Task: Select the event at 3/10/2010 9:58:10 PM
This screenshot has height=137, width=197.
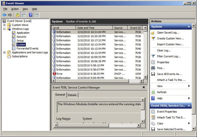Action: click(x=98, y=65)
